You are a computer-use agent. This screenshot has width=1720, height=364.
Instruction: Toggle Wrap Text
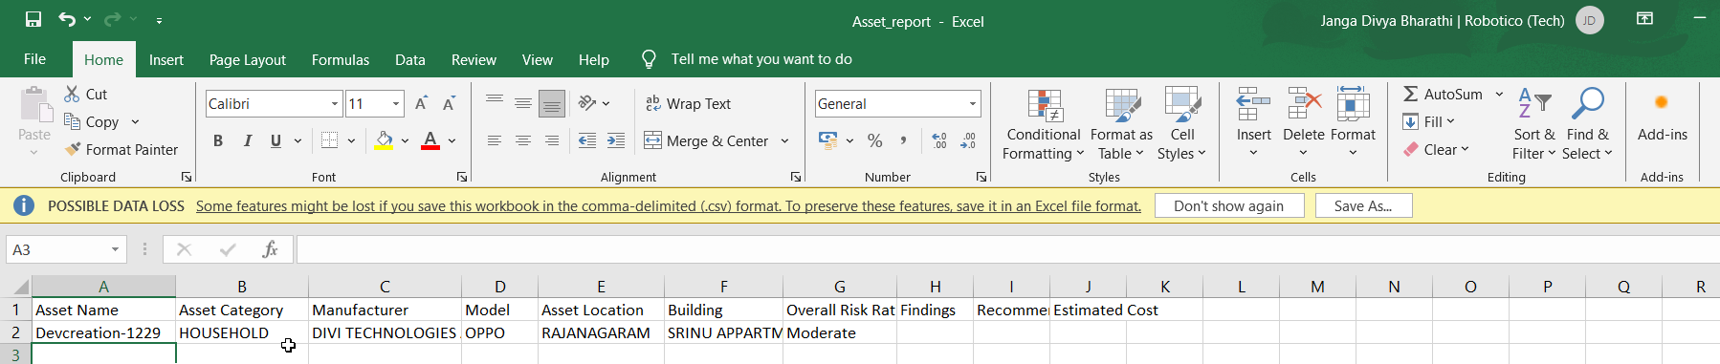coord(688,103)
